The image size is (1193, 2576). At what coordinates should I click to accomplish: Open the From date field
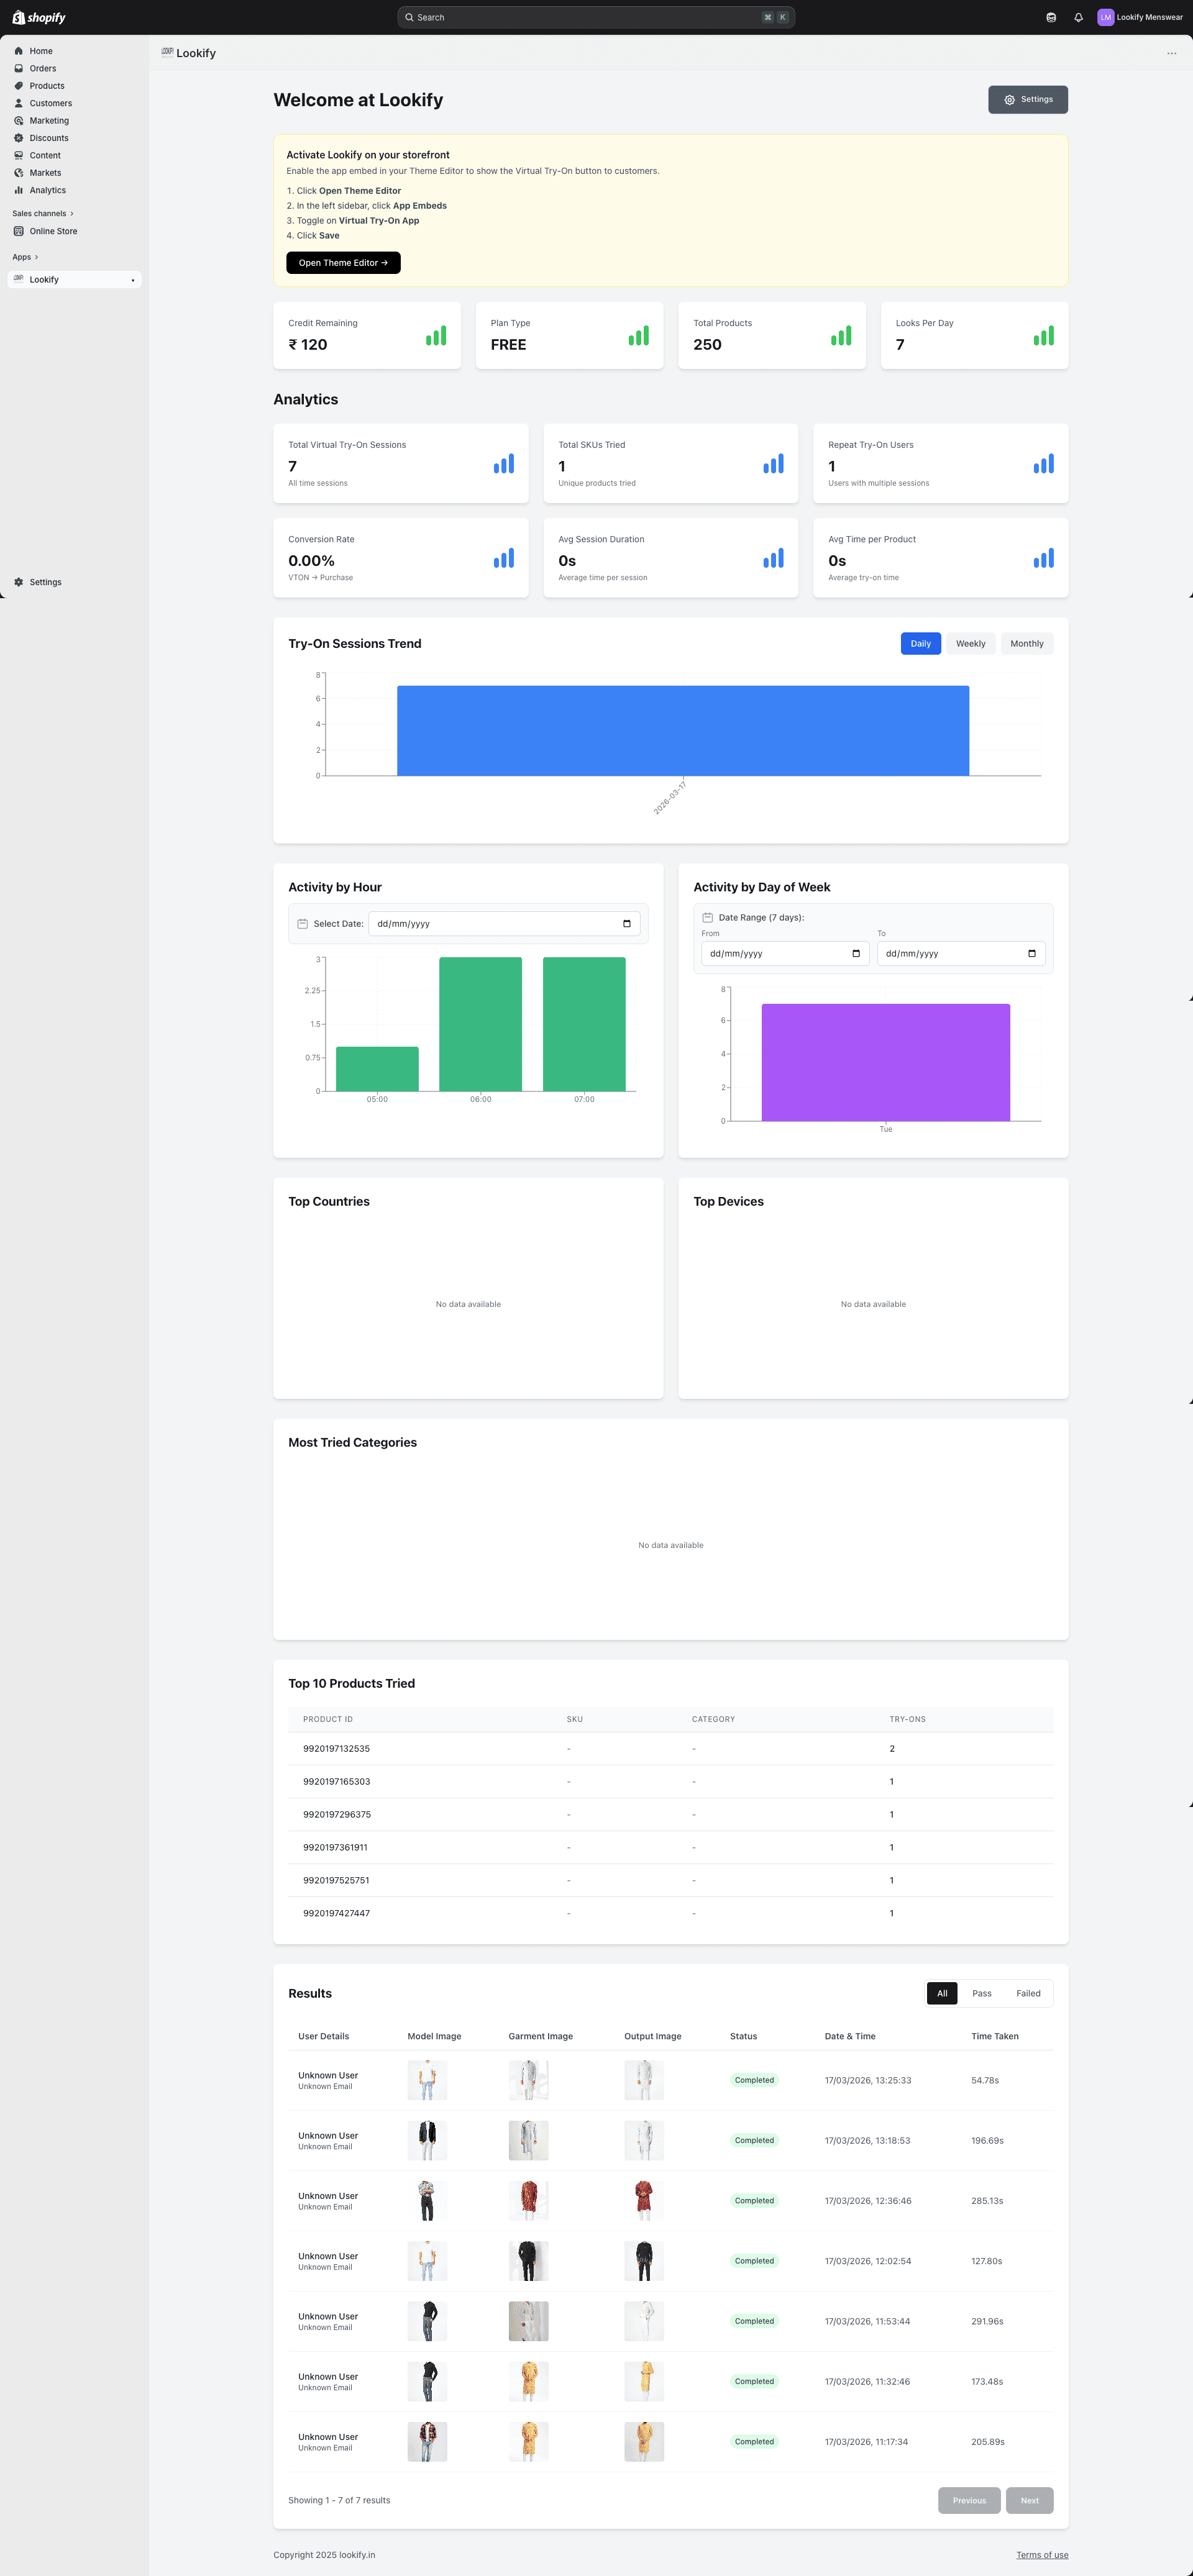pyautogui.click(x=785, y=954)
